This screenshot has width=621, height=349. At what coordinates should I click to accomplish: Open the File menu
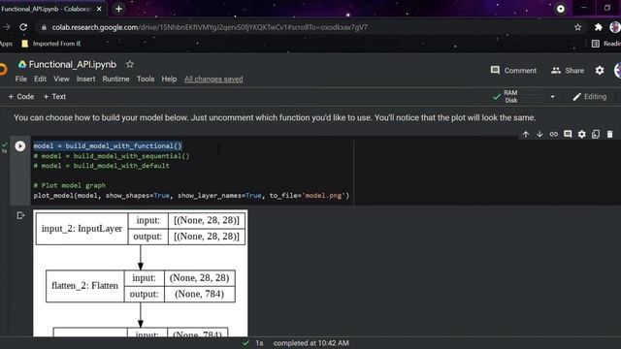pos(21,79)
